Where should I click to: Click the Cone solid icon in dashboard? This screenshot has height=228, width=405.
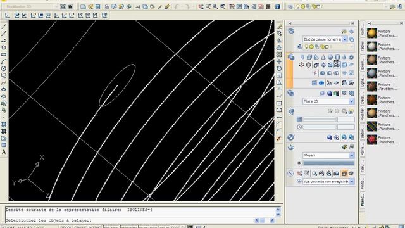point(323,57)
